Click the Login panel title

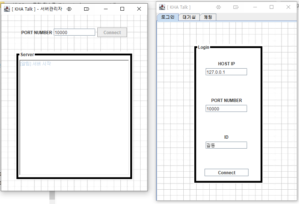pyautogui.click(x=203, y=47)
